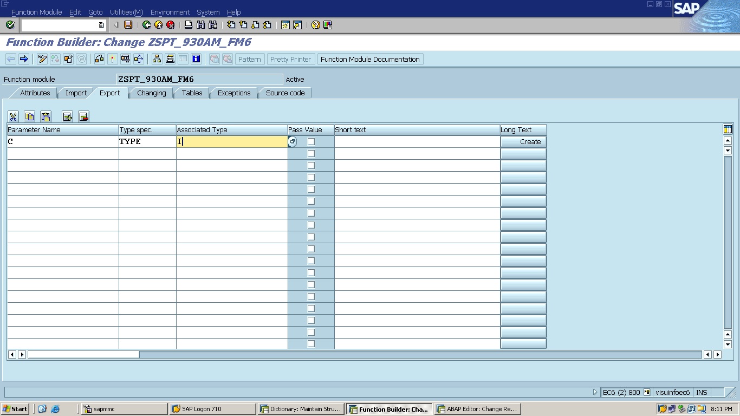Click the green Back arrow icon
The height and width of the screenshot is (416, 740).
coord(147,25)
